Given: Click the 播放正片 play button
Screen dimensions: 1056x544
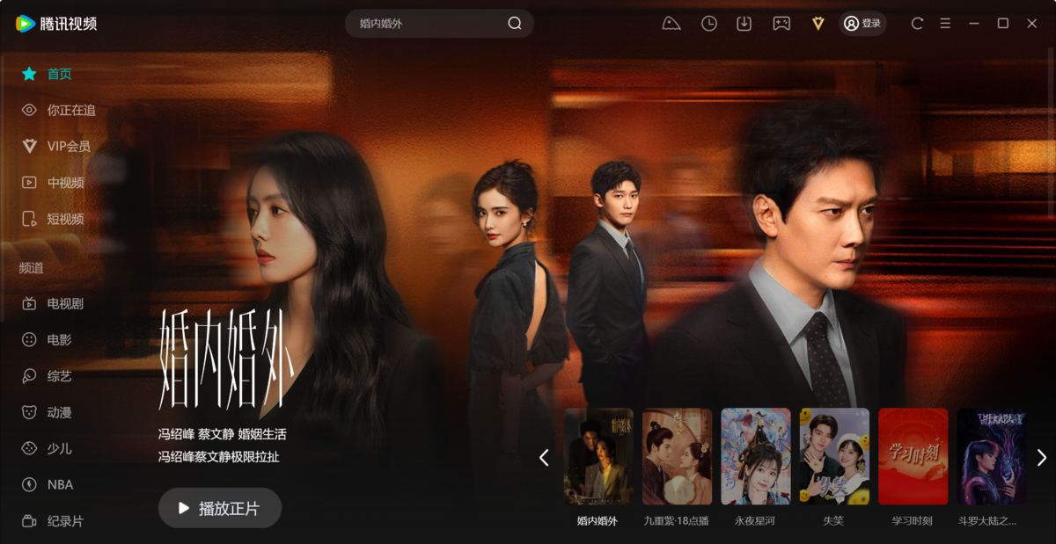Looking at the screenshot, I should pos(220,508).
